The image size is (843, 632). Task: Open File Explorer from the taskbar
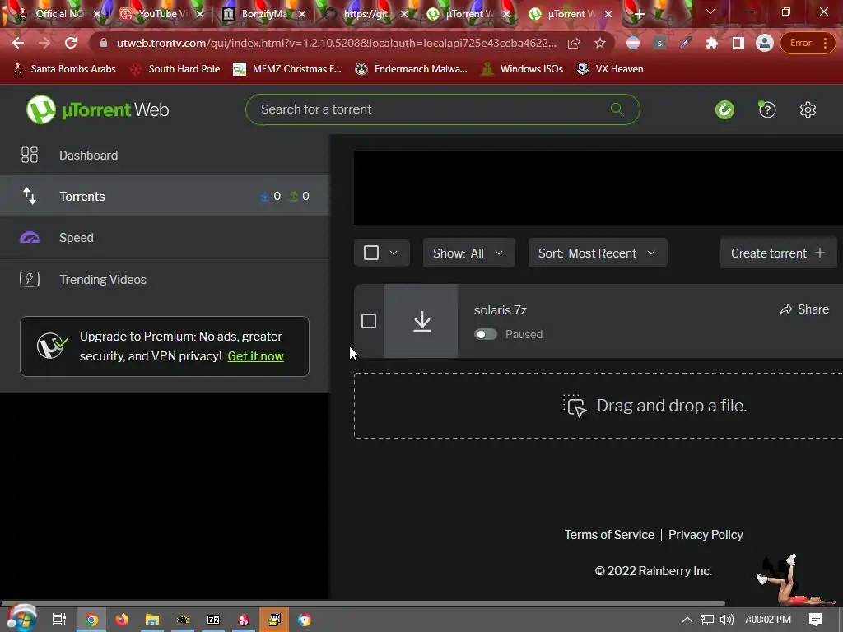pyautogui.click(x=152, y=620)
